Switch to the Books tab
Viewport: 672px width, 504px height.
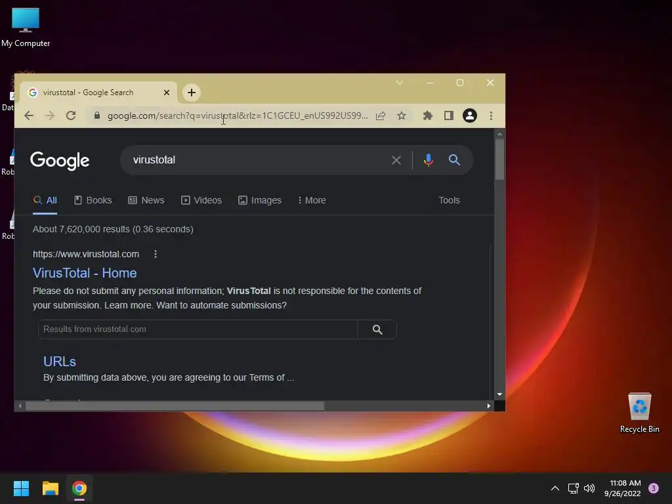[93, 200]
